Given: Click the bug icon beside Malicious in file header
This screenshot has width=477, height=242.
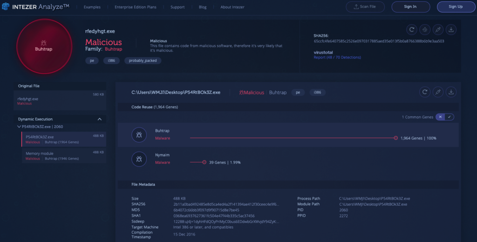Looking at the screenshot, I should [x=242, y=93].
